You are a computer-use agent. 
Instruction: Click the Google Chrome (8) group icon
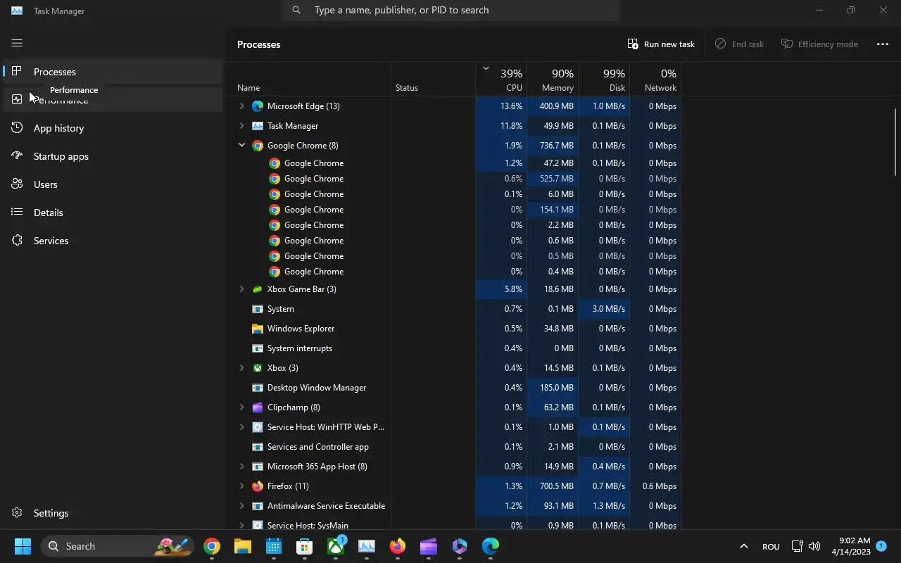click(x=258, y=146)
